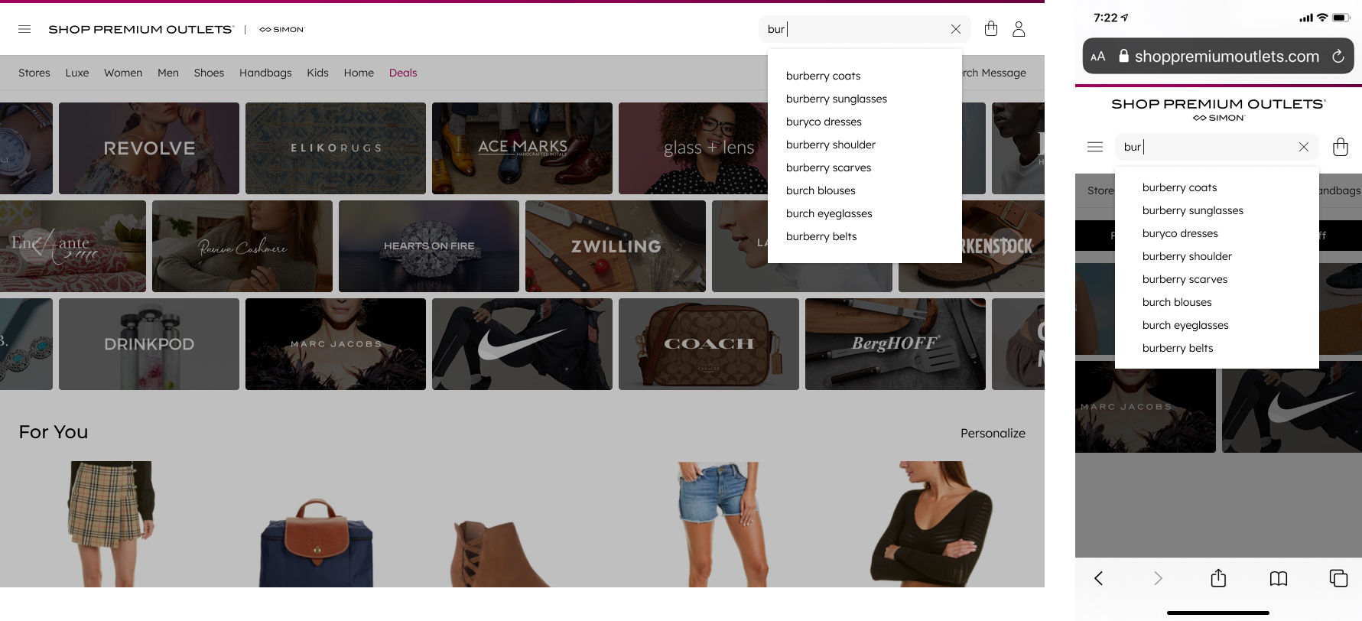
Task: Open the BergHOFF brand tile
Action: 896,344
